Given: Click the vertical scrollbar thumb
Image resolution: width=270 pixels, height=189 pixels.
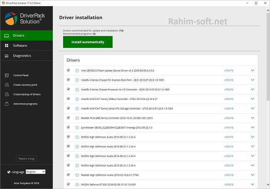Looking at the screenshot, I should tap(268, 57).
